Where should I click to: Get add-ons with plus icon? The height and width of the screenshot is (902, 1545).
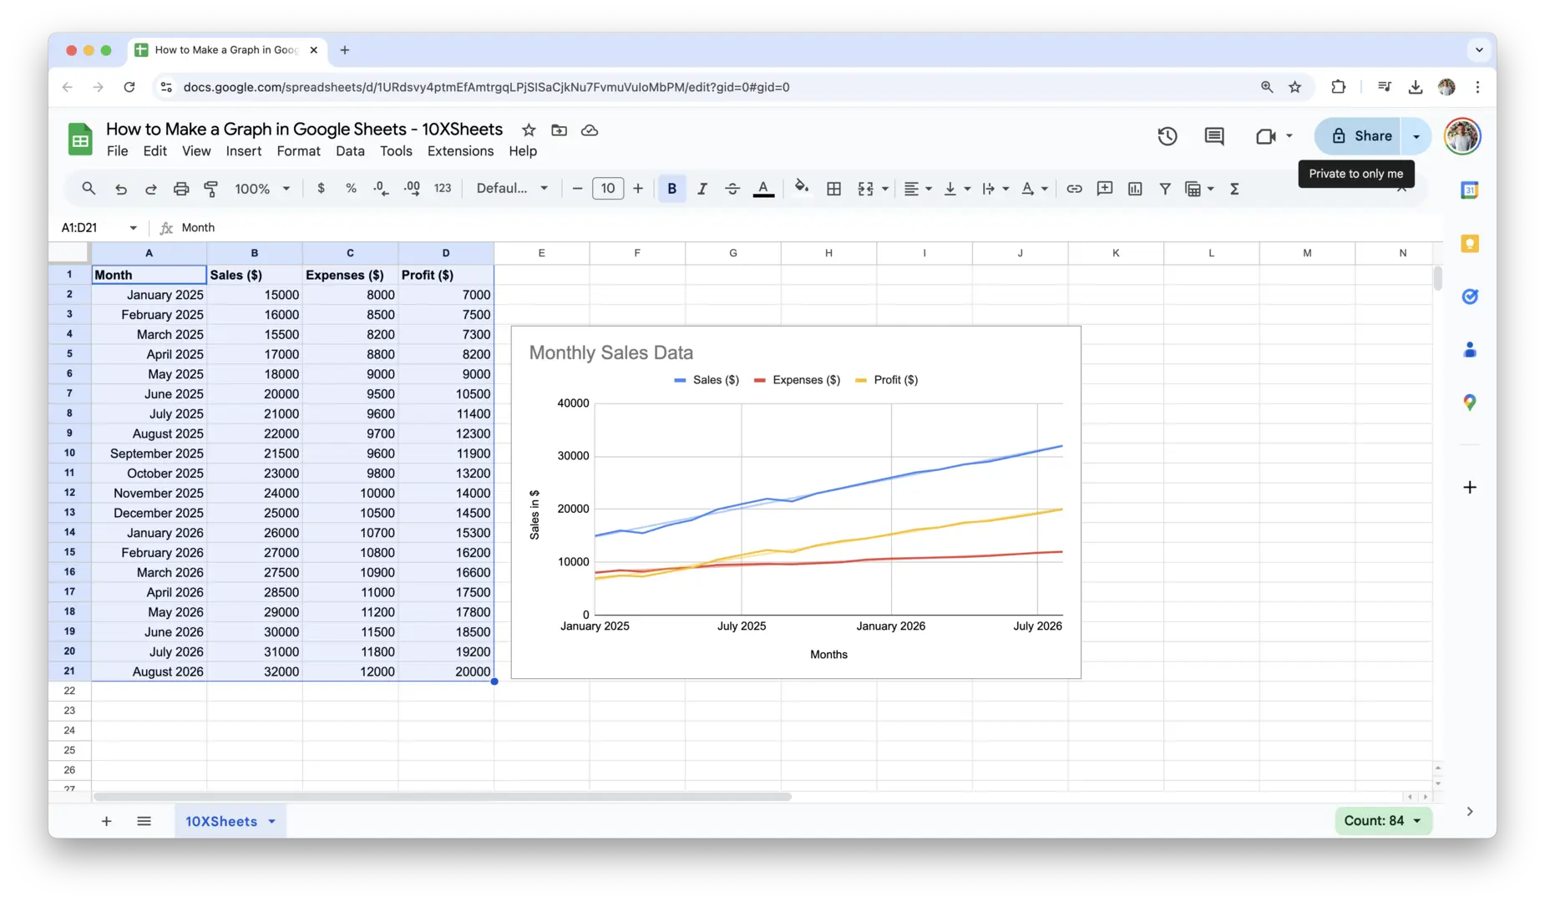coord(1470,487)
